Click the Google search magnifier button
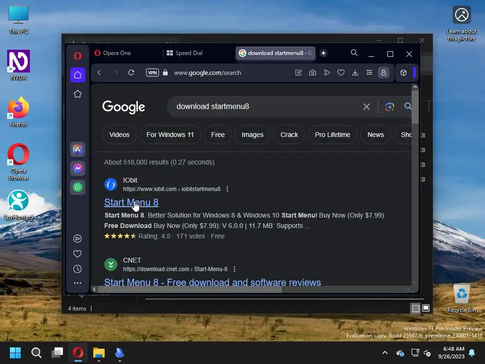The image size is (485, 364). tap(408, 107)
